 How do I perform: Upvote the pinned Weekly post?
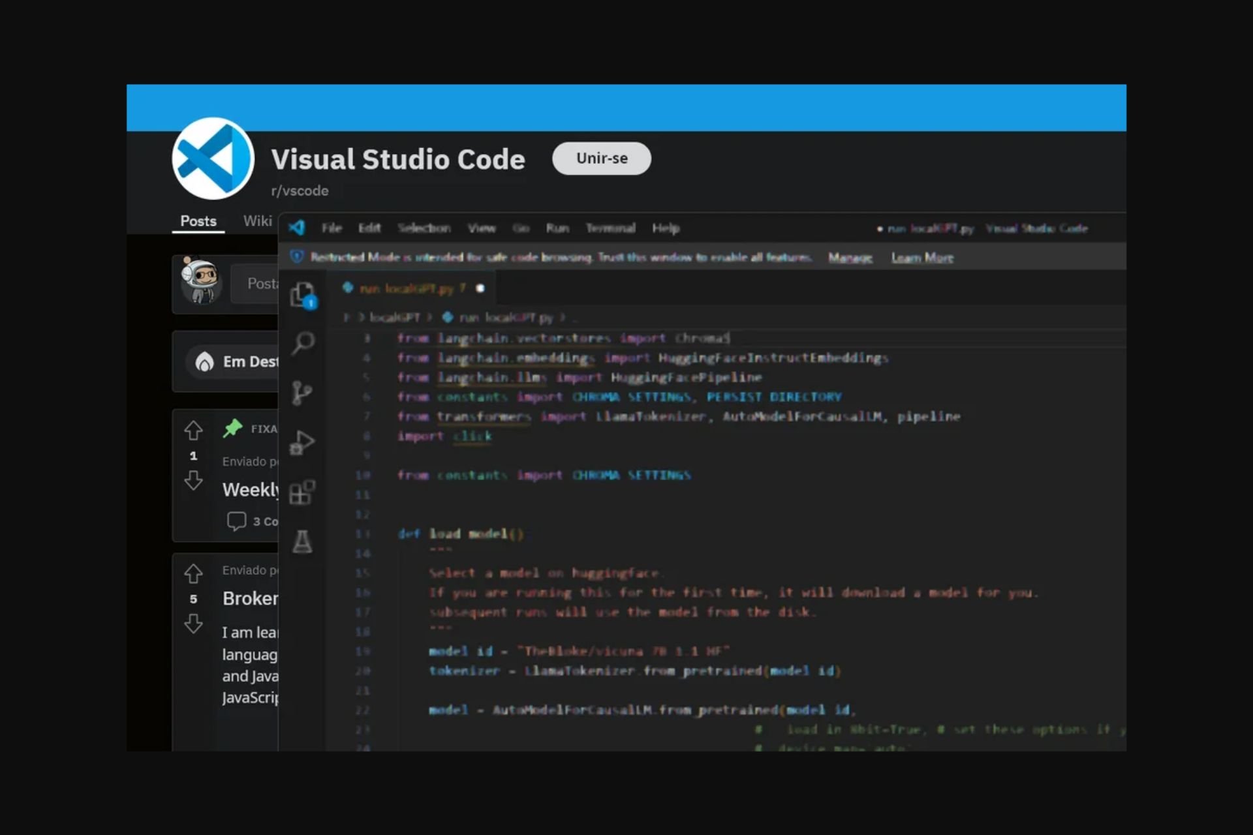pos(193,431)
